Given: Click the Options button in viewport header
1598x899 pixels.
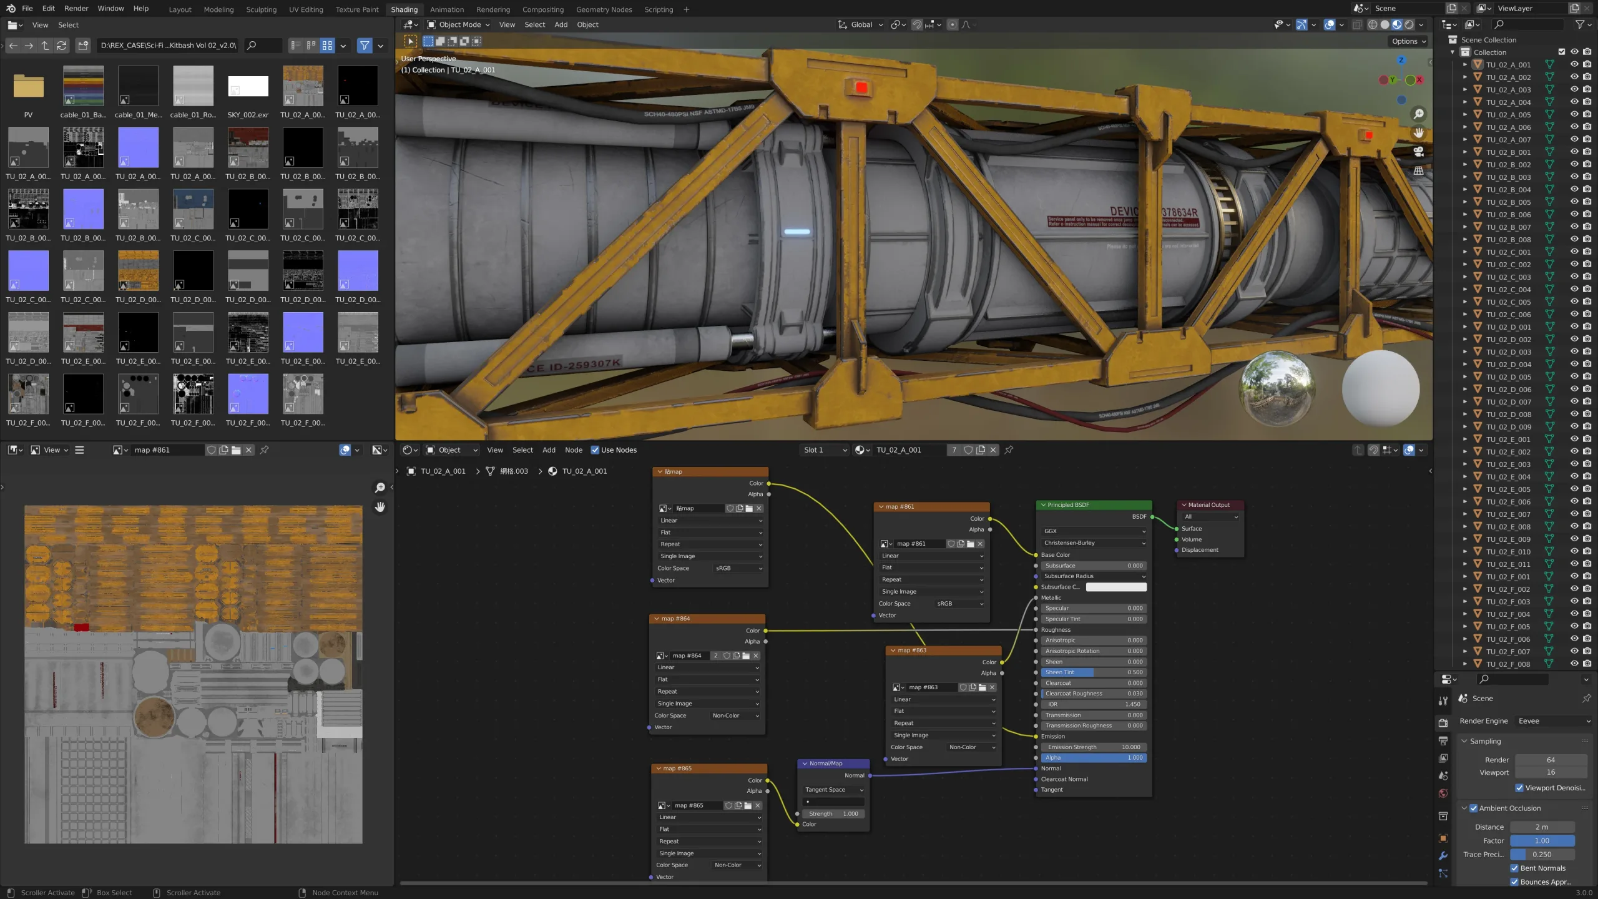Looking at the screenshot, I should (1408, 41).
